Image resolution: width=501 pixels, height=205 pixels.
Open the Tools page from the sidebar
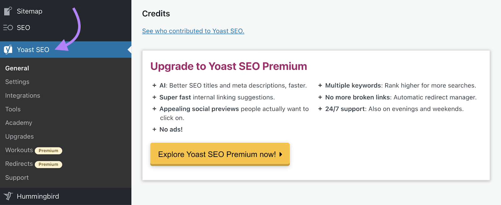pos(13,109)
